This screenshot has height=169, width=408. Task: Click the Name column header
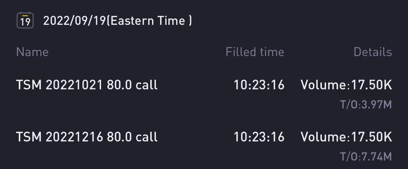coord(32,52)
